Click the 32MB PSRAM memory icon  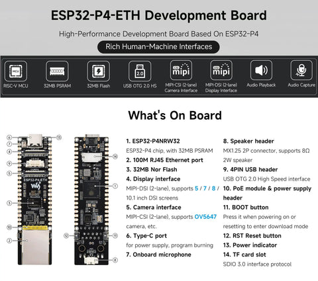pyautogui.click(x=57, y=71)
